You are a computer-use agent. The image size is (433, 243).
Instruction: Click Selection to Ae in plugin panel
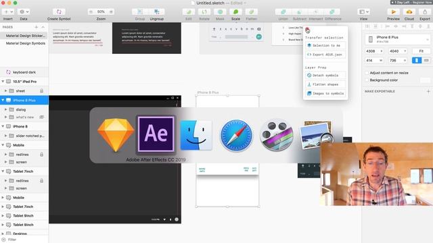[x=325, y=45]
